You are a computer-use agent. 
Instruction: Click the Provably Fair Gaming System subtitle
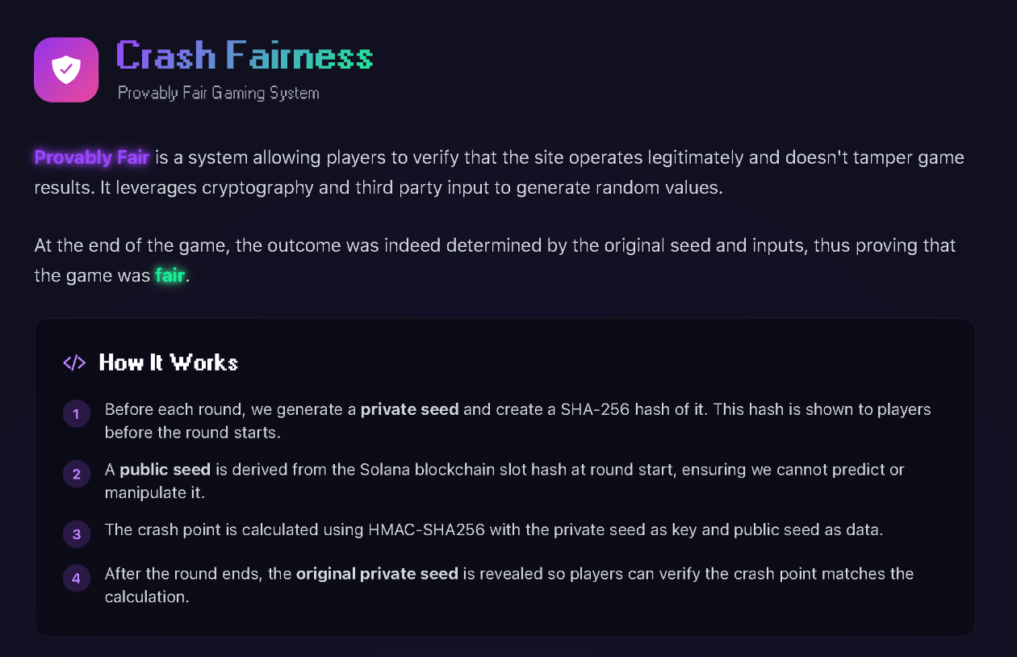point(218,93)
